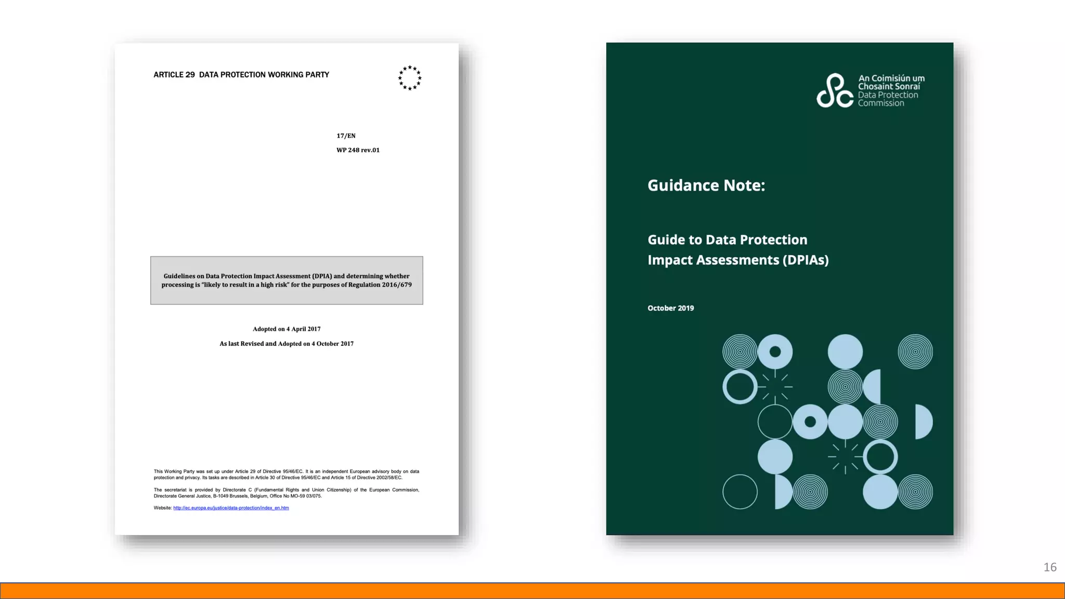
Task: Click the 'An Coimisiún um Chosaint Sonraí' text
Action: [891, 82]
